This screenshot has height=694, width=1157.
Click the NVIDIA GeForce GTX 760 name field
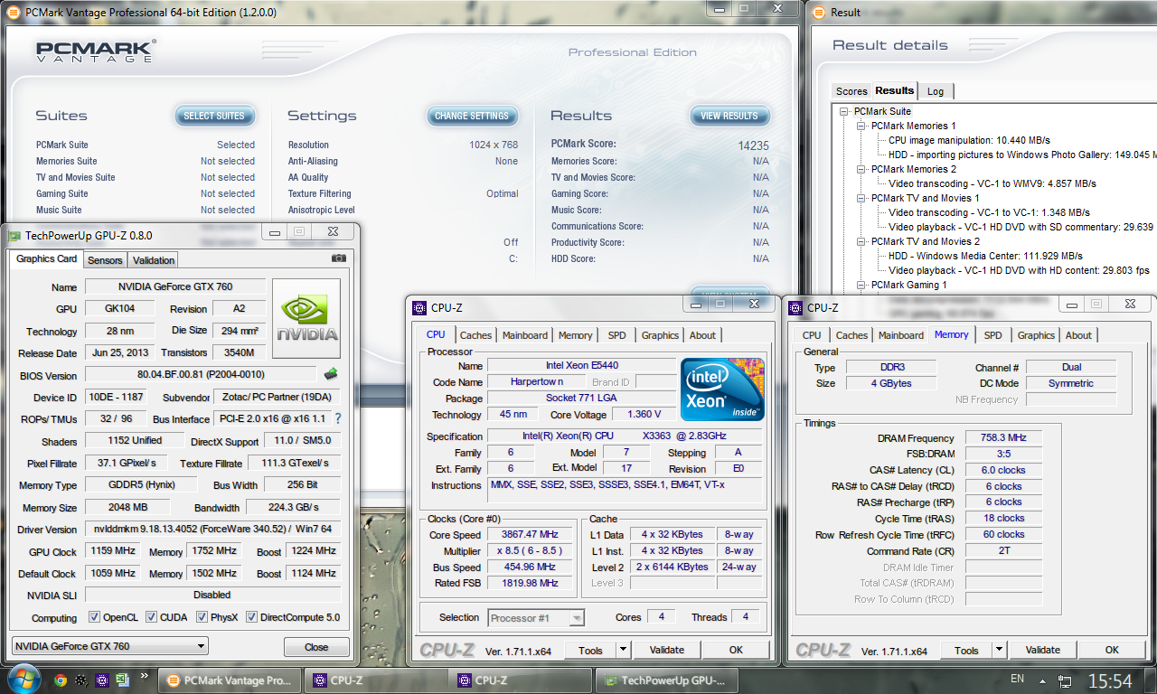pos(175,286)
